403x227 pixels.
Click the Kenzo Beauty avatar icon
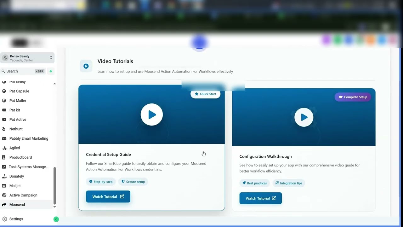(5, 58)
